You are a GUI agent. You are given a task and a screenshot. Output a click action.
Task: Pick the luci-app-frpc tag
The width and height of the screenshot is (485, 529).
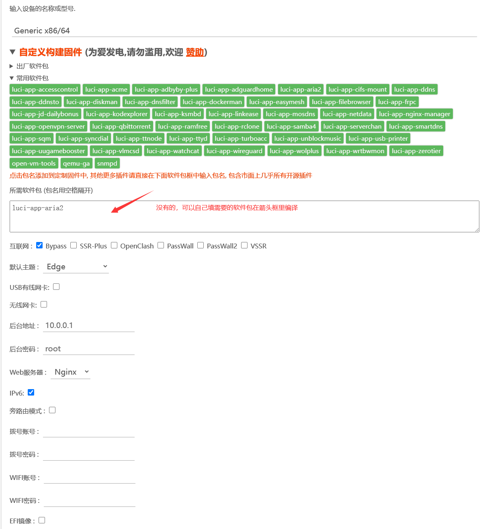397,102
